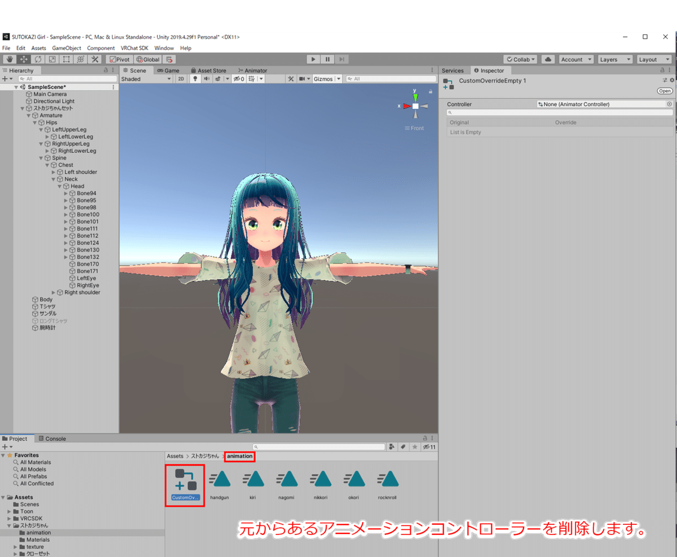Open Controller object picker circle
Image resolution: width=677 pixels, height=557 pixels.
(x=670, y=104)
